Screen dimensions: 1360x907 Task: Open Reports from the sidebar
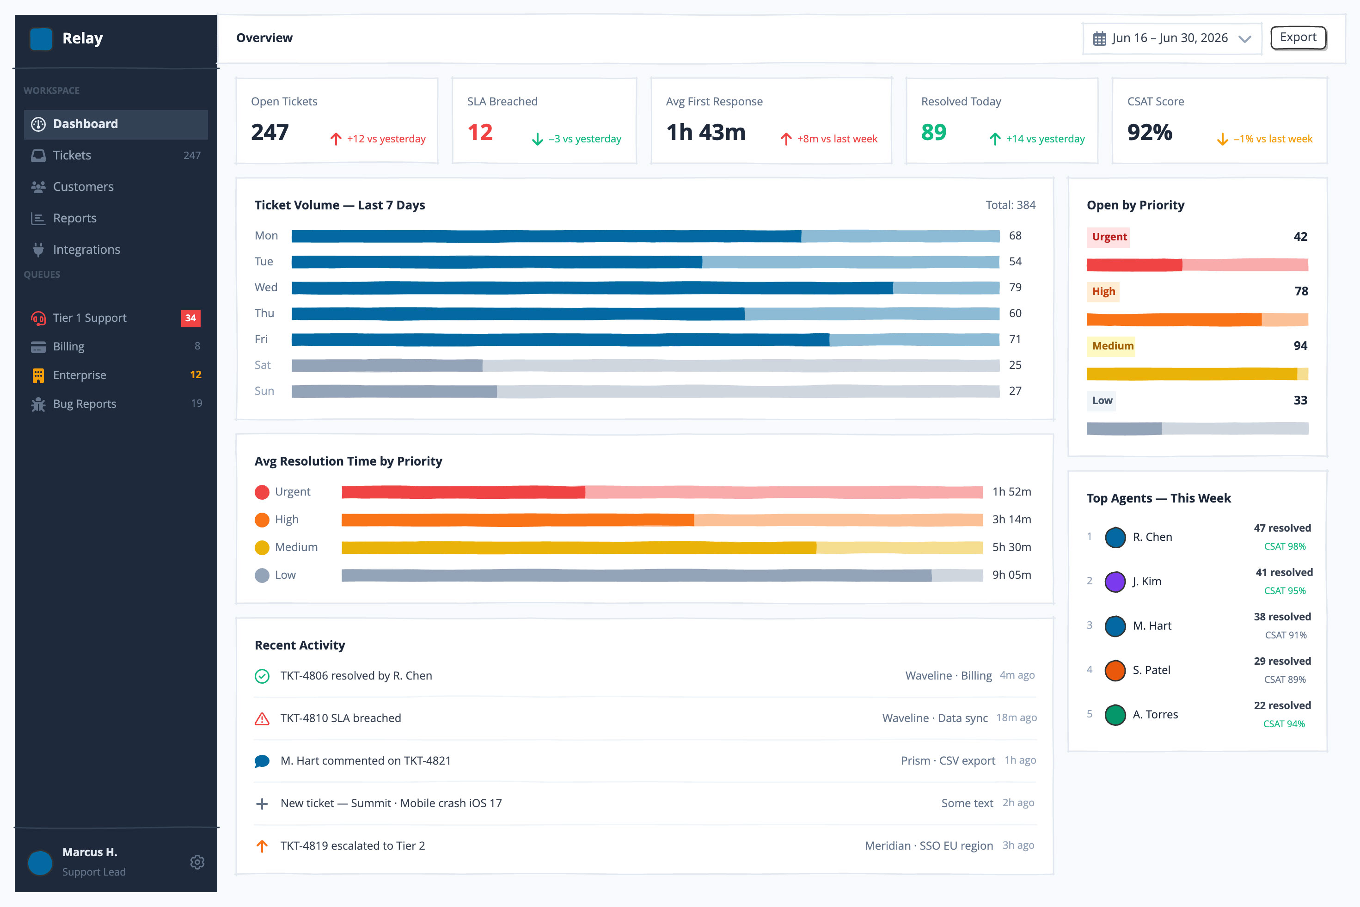pyautogui.click(x=116, y=218)
